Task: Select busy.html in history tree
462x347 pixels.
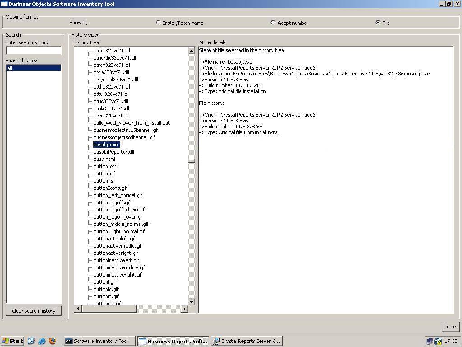Action: (104, 159)
